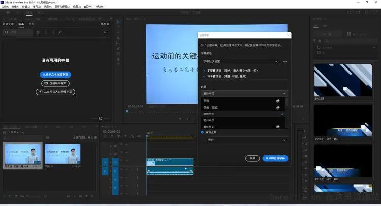Open Quick Export icon in top-right header
Viewport: 381px width, 206px height.
tap(358, 12)
